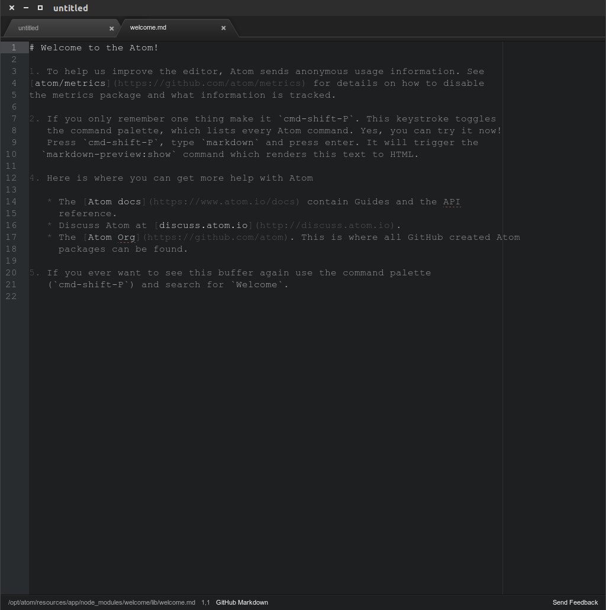Image resolution: width=606 pixels, height=610 pixels.
Task: Open the GitHub Markdown grammar selector
Action: [242, 602]
